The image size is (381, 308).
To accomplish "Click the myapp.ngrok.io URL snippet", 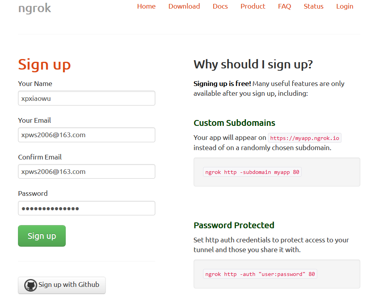I will coord(305,138).
